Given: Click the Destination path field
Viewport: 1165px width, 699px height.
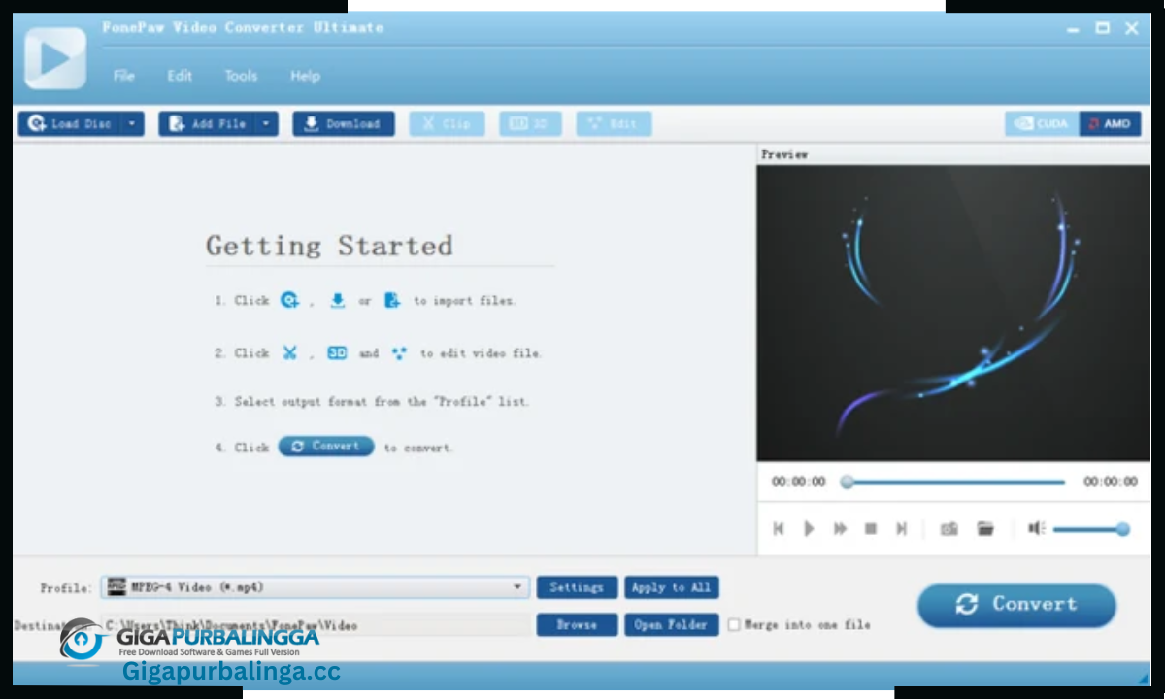Looking at the screenshot, I should coord(316,625).
